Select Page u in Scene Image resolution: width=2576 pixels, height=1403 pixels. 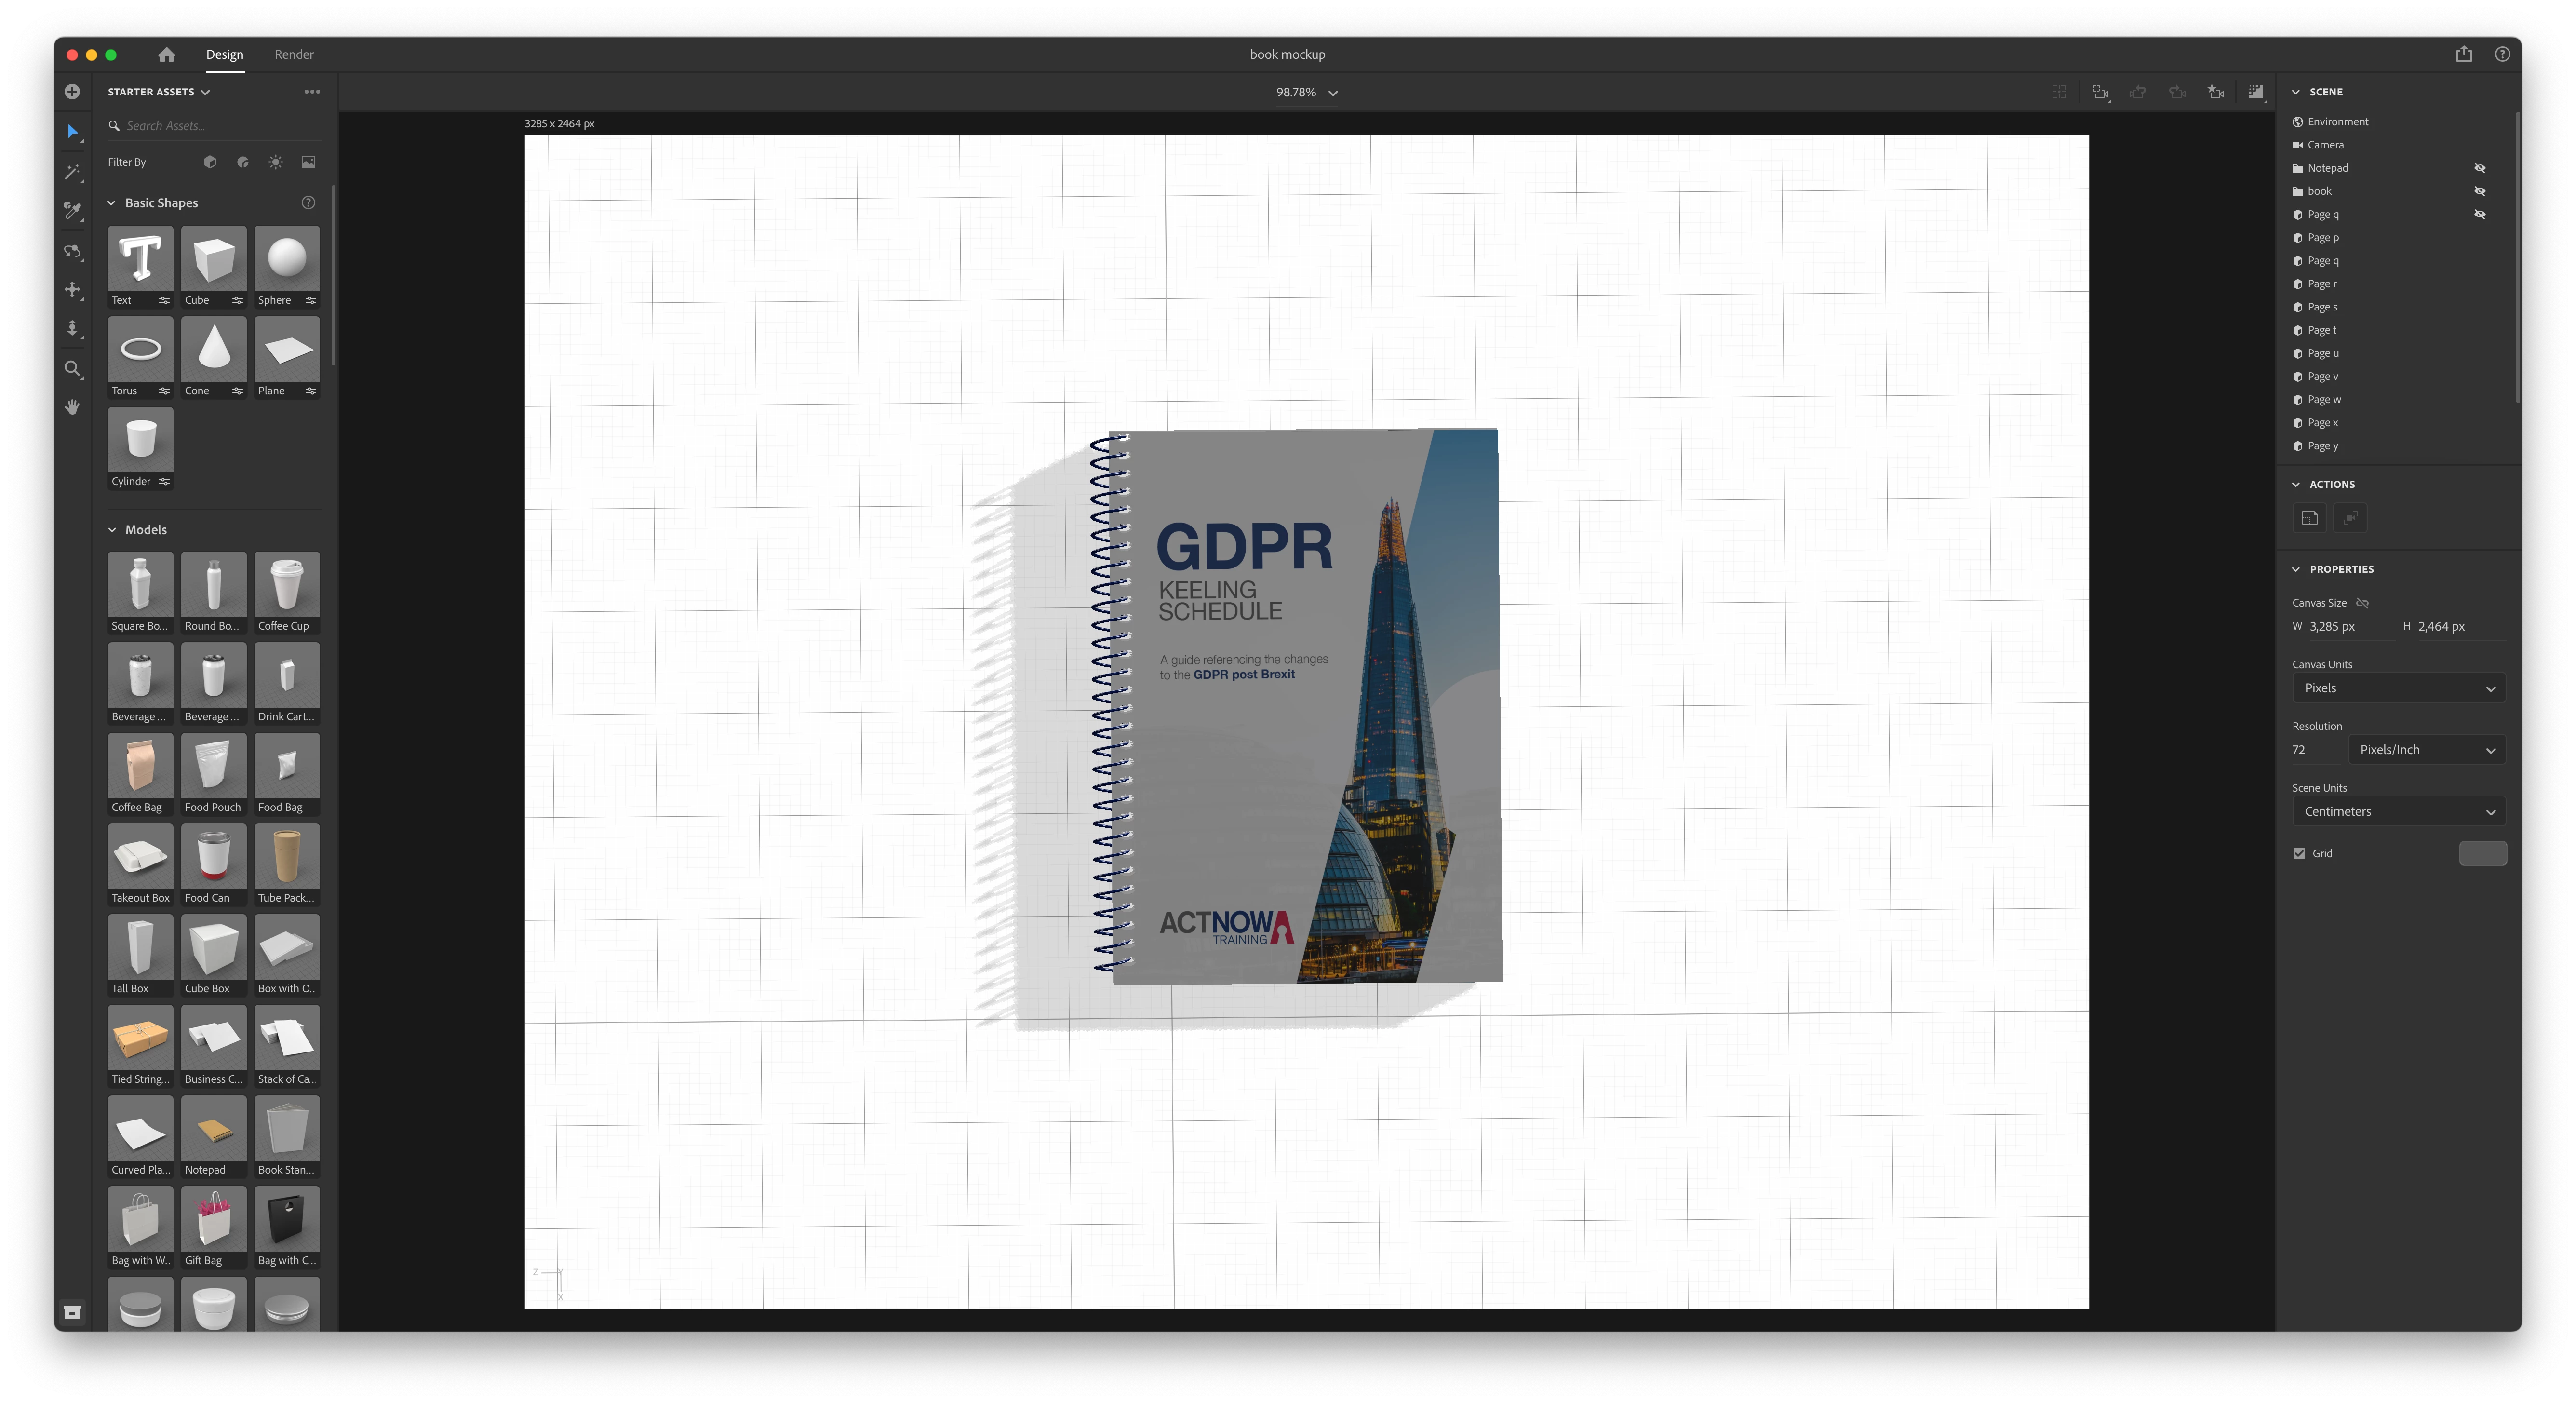pos(2322,353)
